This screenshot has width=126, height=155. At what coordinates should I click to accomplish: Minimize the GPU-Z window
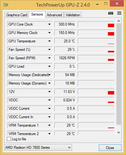(x=97, y=4)
